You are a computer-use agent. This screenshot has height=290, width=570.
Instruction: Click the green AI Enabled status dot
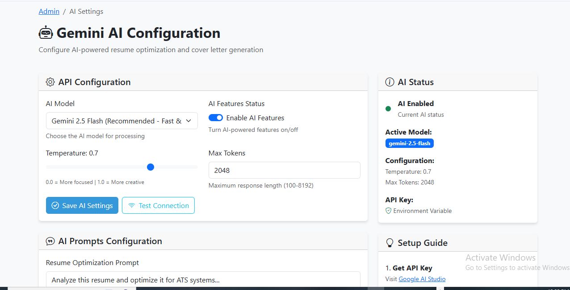click(388, 109)
